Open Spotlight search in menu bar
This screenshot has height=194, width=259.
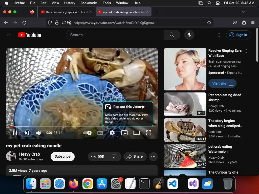coord(209,3)
